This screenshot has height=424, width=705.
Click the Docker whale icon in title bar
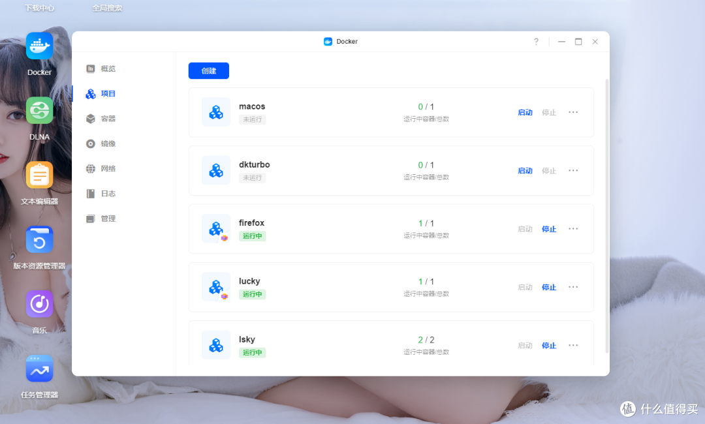[x=328, y=41]
